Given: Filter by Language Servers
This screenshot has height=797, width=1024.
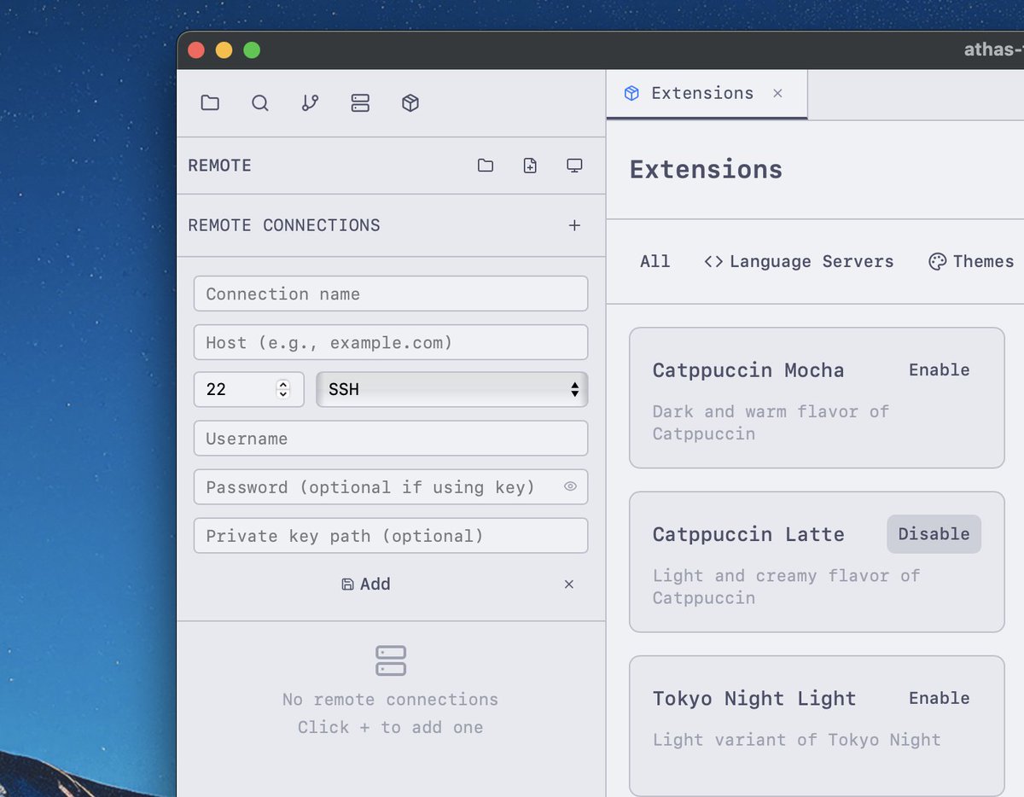Looking at the screenshot, I should click(799, 261).
